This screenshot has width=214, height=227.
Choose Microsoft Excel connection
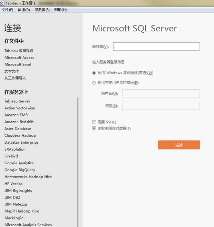click(x=18, y=64)
